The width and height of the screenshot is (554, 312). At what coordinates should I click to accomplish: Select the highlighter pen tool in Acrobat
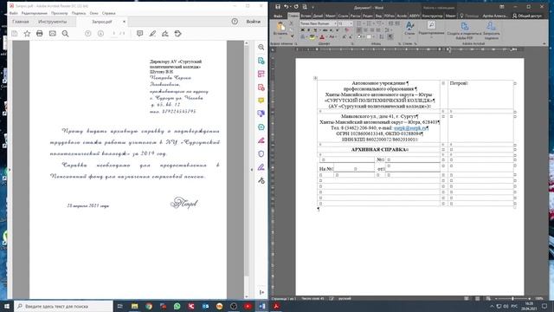152,34
